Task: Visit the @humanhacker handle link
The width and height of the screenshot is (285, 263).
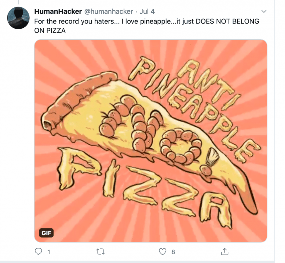Action: point(108,12)
